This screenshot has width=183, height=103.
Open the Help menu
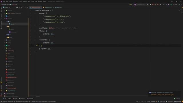45,2
